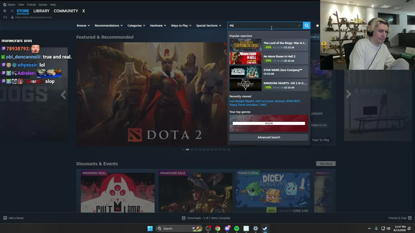
Task: Open the Dicey Dungeons today's deal
Action: pos(273,192)
